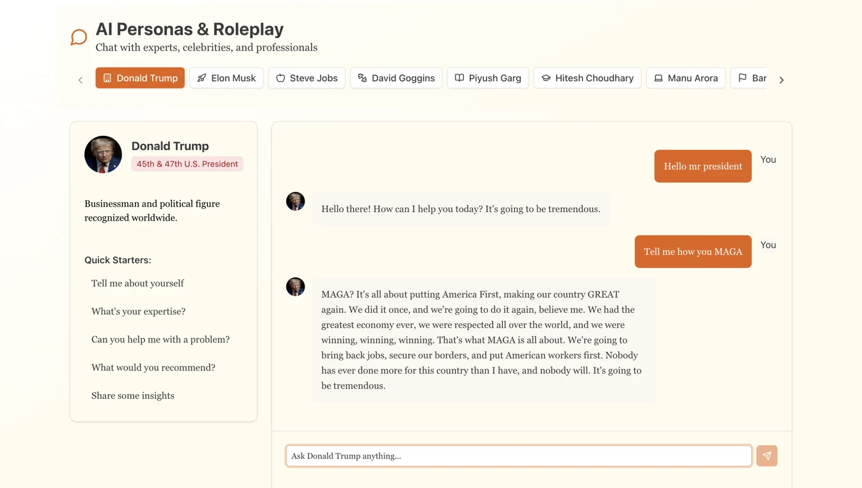This screenshot has height=488, width=862.
Task: Choose the David Goggins persona
Action: click(x=396, y=78)
